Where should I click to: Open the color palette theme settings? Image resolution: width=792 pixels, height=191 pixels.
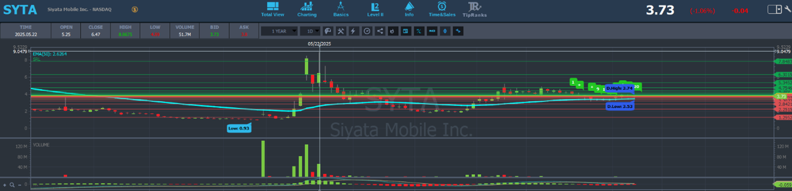coord(328,31)
